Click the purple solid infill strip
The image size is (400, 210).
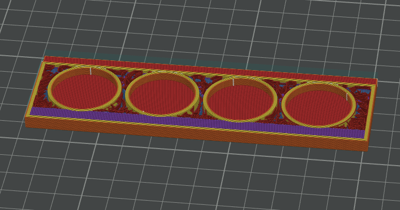coord(198,123)
